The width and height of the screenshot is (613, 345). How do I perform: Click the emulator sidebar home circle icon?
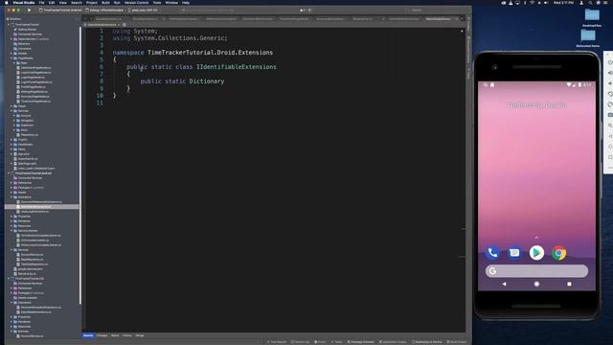610,147
